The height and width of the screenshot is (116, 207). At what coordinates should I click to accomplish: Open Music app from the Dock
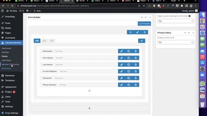(x=202, y=57)
